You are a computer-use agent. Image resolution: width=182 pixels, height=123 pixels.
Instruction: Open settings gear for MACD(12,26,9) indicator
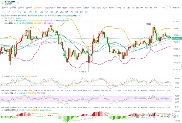[17, 110]
